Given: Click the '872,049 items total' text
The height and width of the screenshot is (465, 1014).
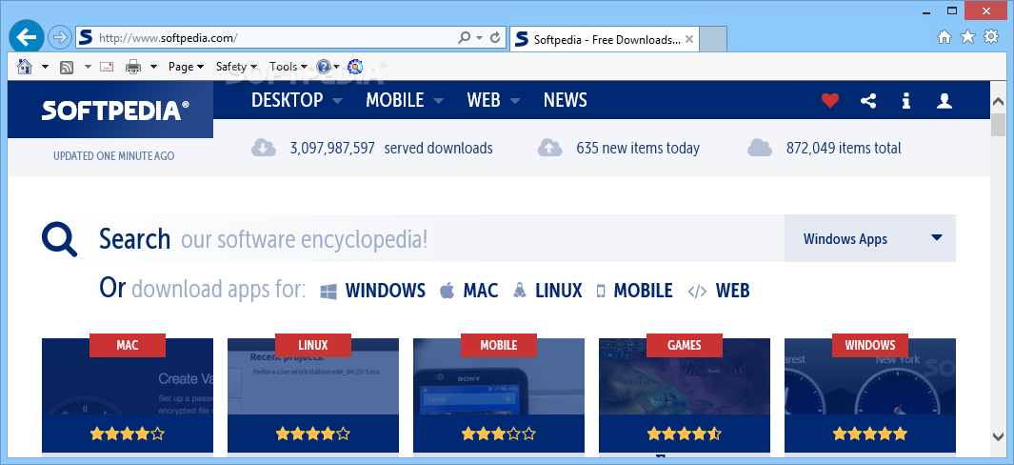Looking at the screenshot, I should (x=844, y=149).
